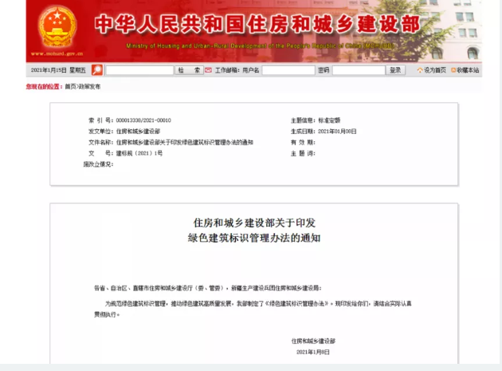Click the title line 绿色建筑标识管理办法的通知
This screenshot has width=502, height=371.
254,238
